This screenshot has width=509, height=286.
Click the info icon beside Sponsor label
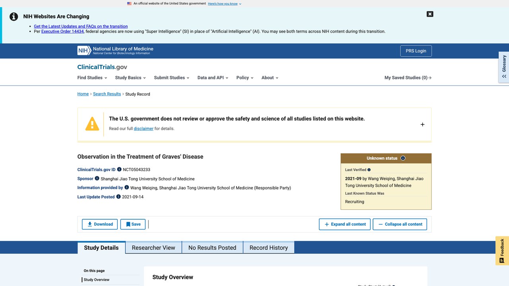[97, 178]
